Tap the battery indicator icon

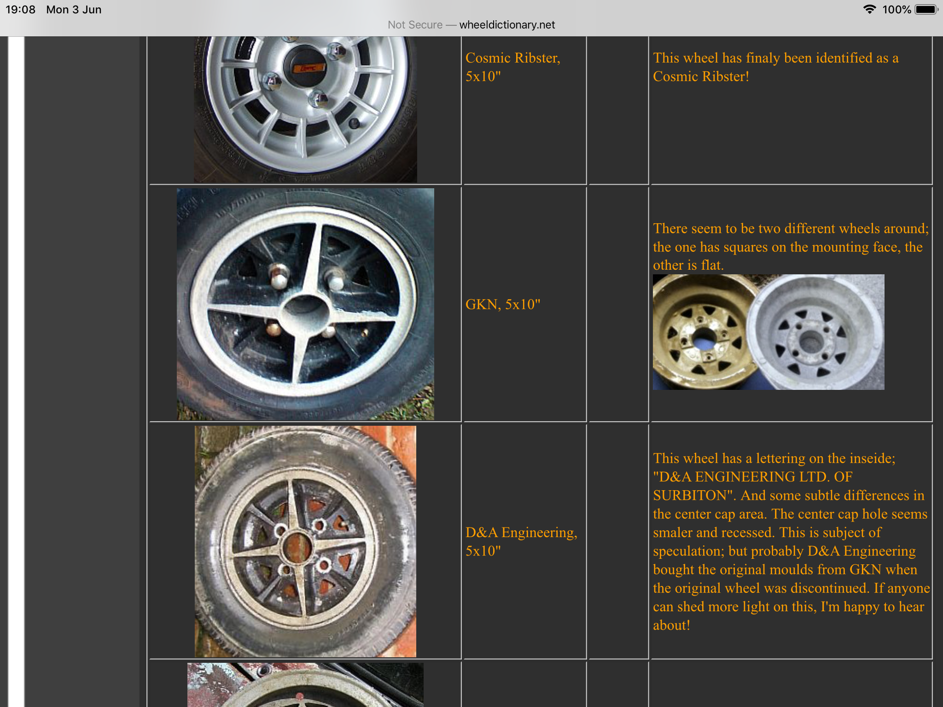(926, 10)
